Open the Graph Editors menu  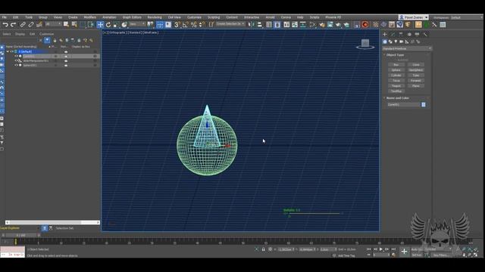pyautogui.click(x=132, y=17)
